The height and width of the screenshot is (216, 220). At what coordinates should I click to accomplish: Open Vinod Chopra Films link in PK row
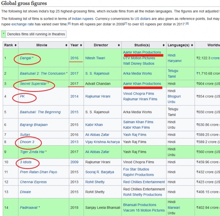[139, 94]
